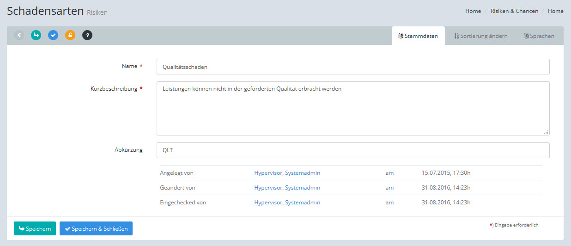Click into the Kurzbeschreibung text area
Viewport: 571px width, 246px height.
tap(353, 109)
